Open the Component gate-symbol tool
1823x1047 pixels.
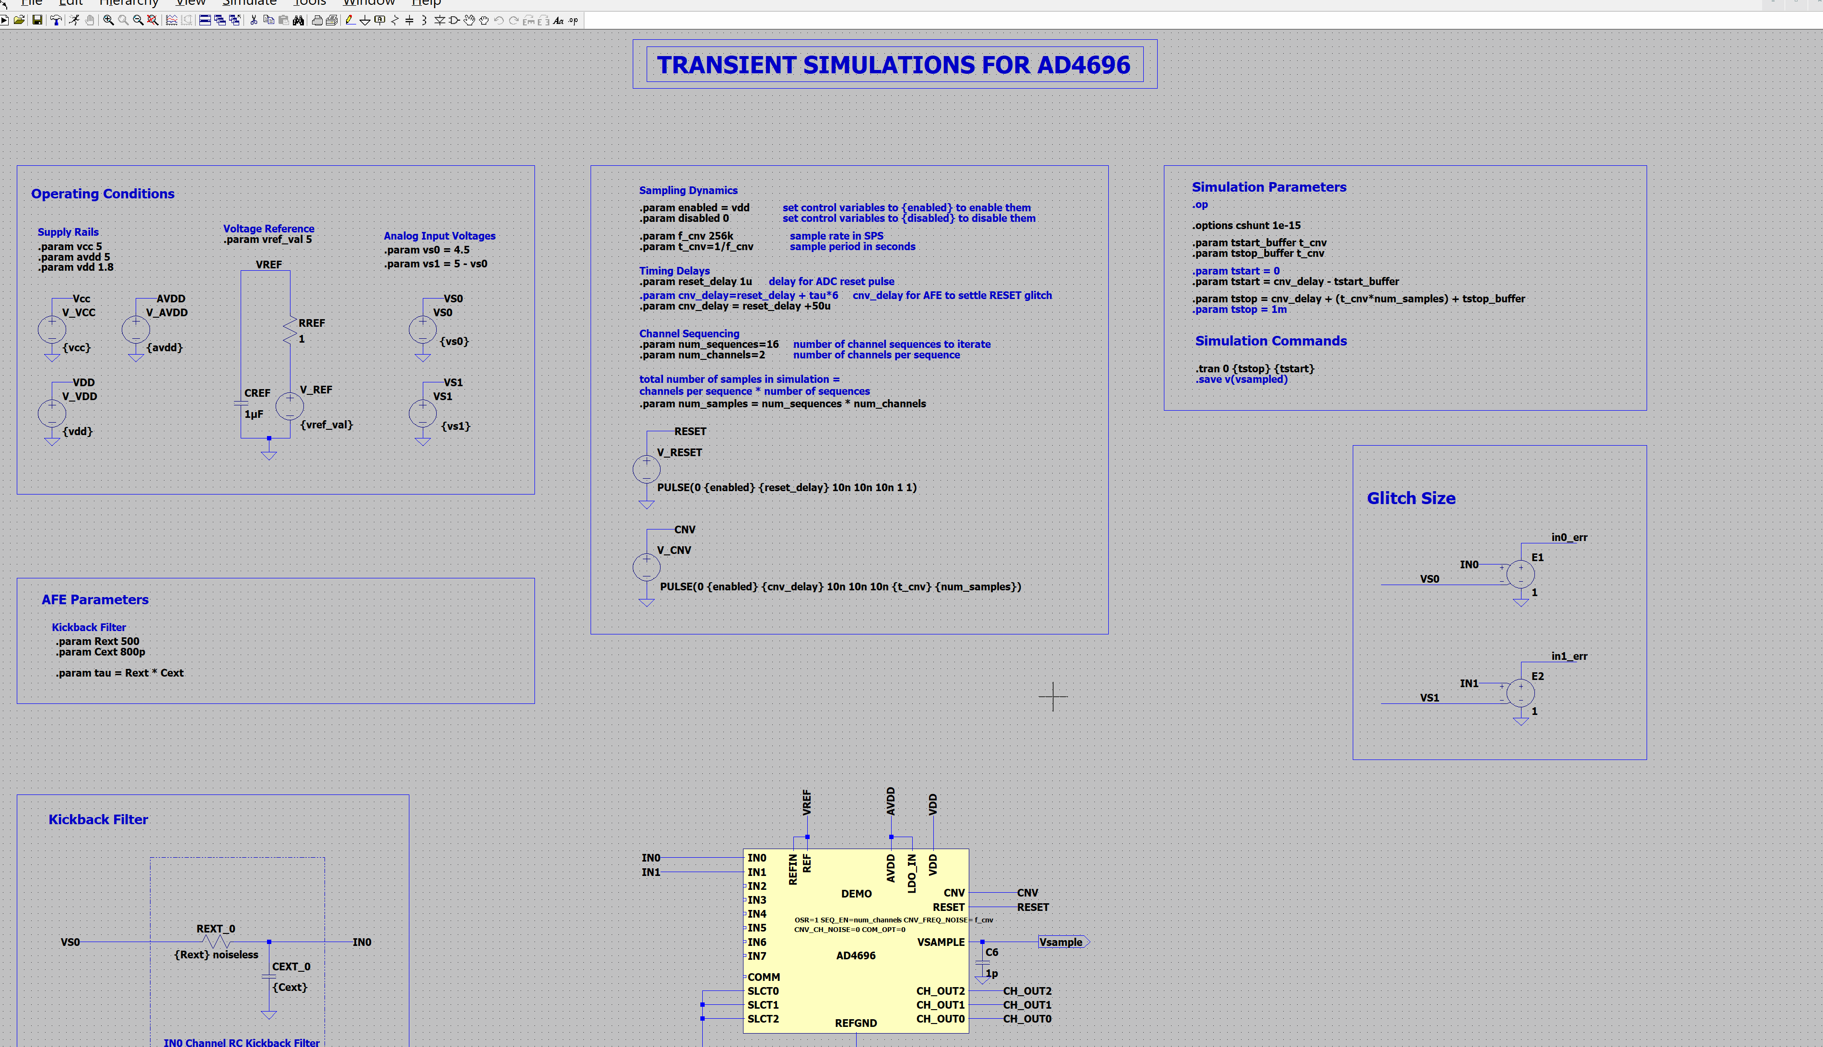pyautogui.click(x=454, y=20)
